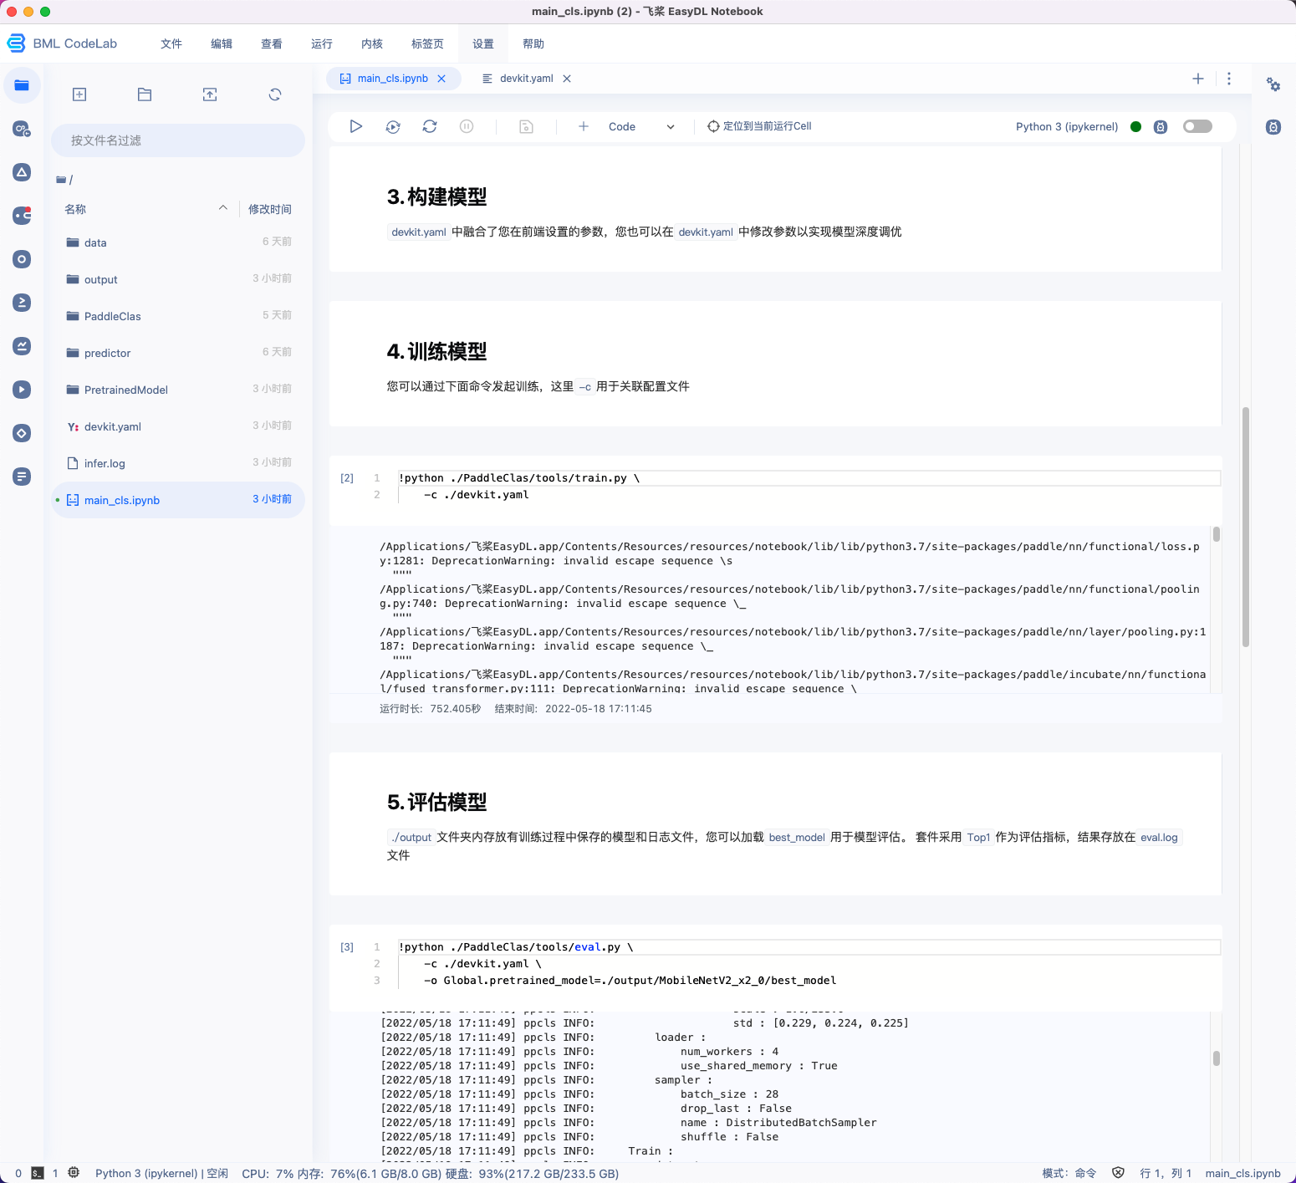Open the tab bar more options menu
This screenshot has height=1183, width=1296.
pyautogui.click(x=1229, y=79)
